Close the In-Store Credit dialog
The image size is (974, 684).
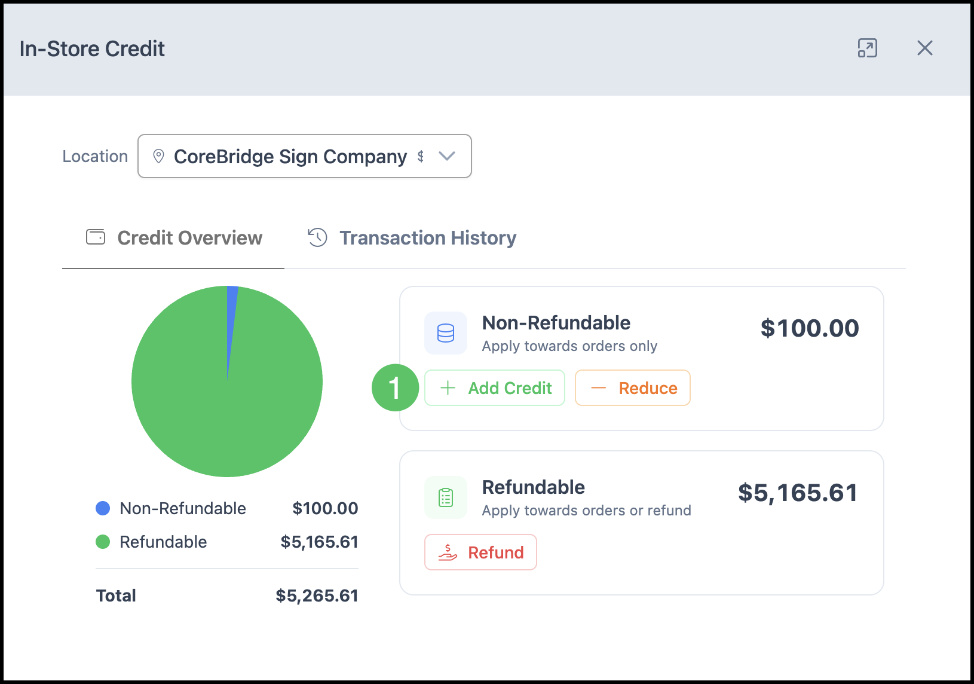pos(924,48)
